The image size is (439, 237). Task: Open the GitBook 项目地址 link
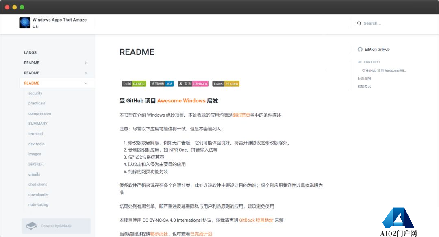[x=256, y=220]
